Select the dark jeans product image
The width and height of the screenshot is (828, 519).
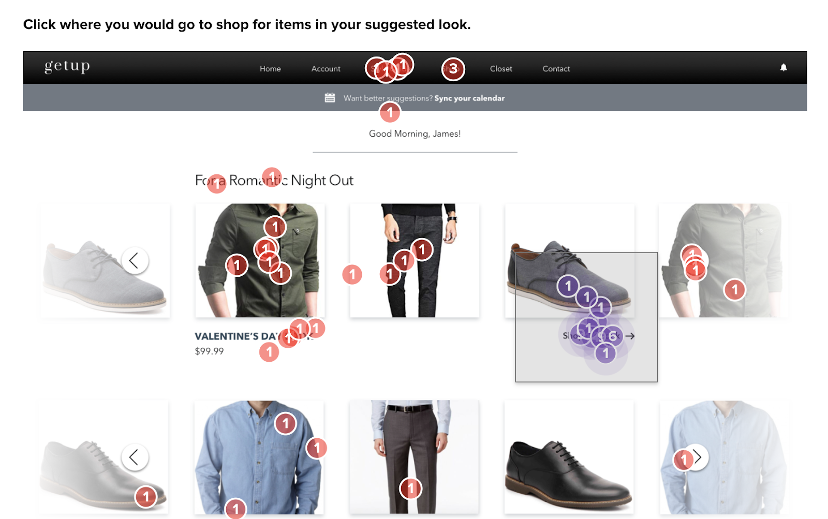click(x=415, y=260)
